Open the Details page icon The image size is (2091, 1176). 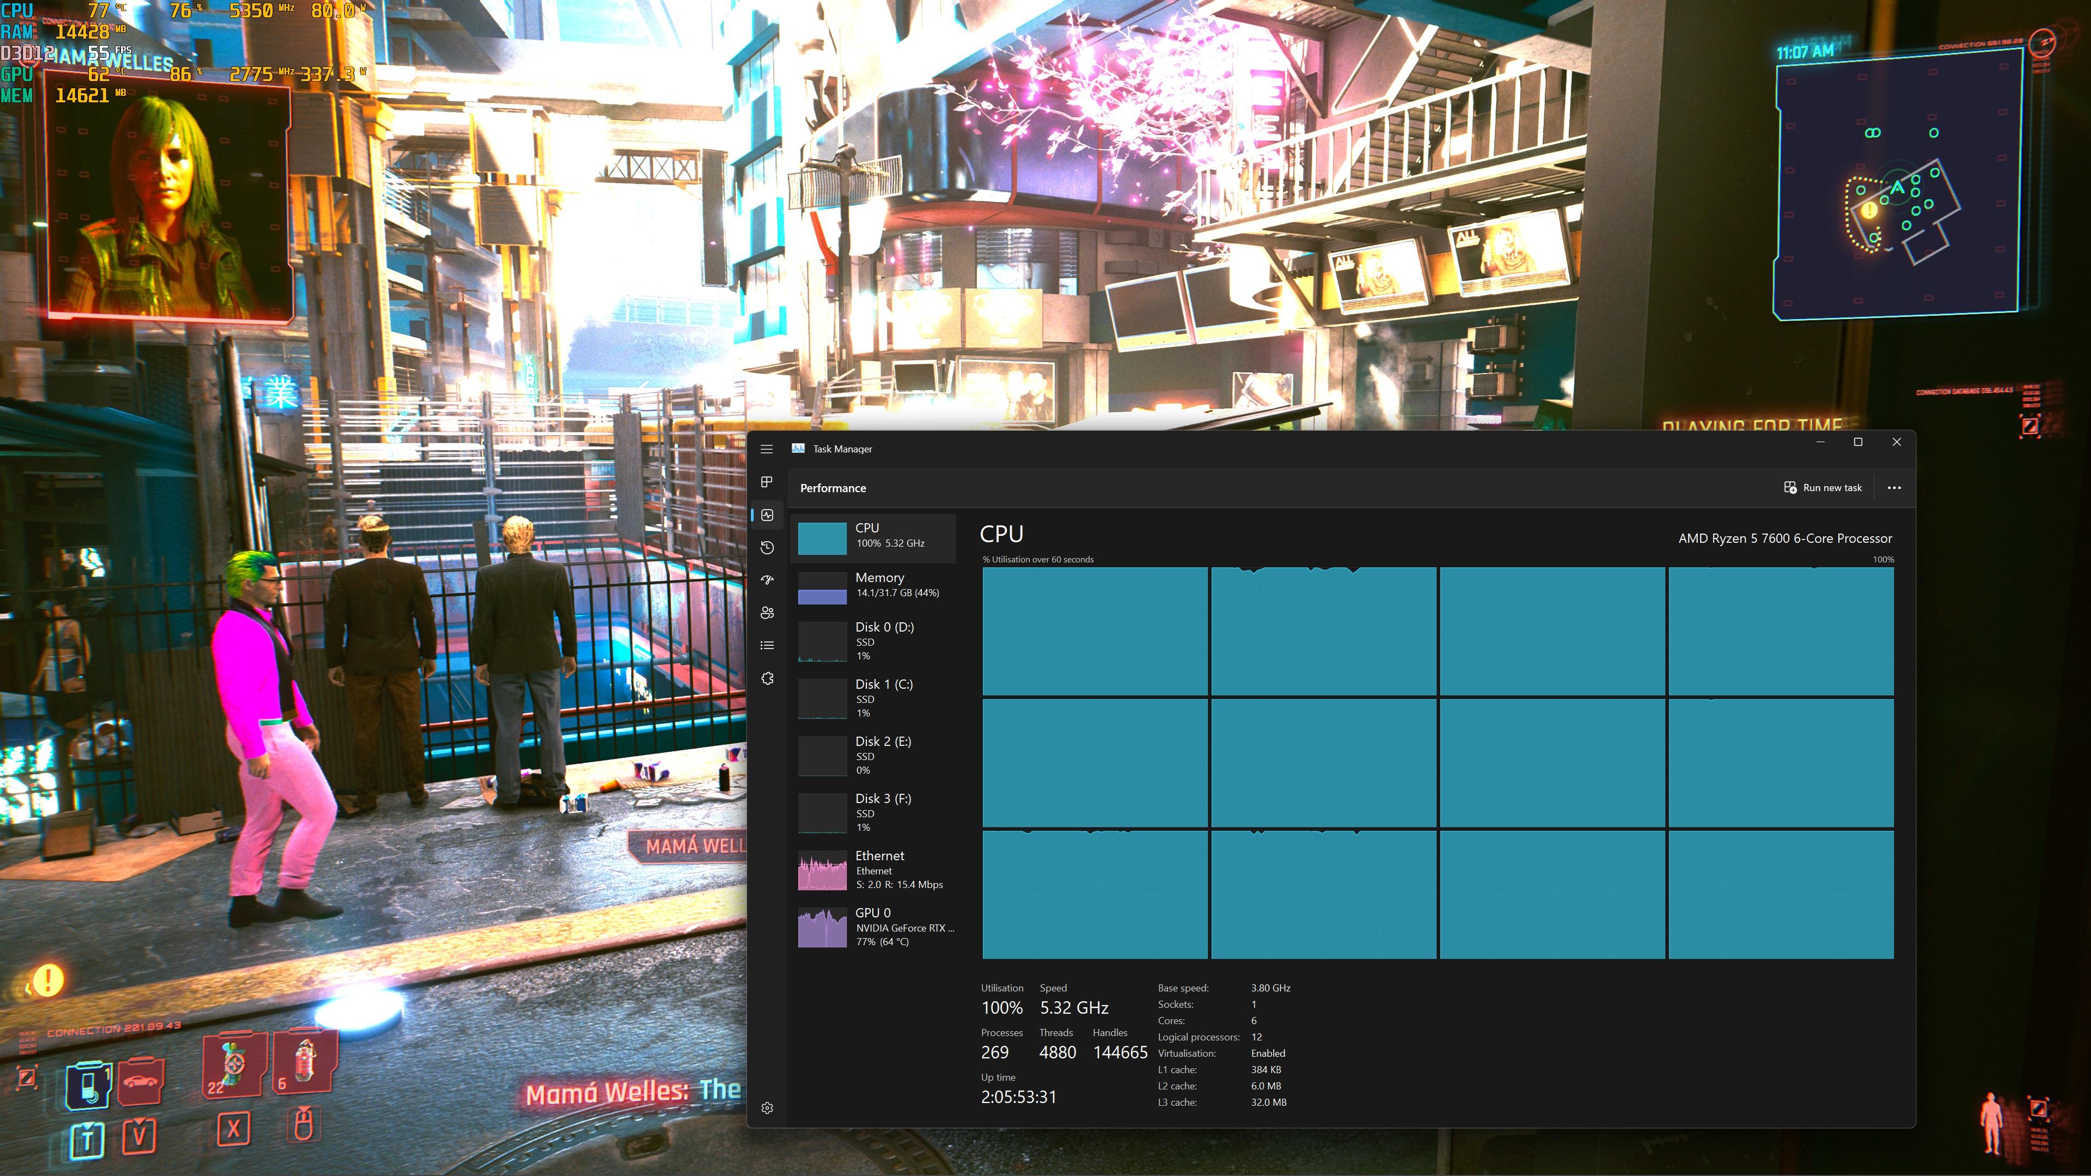766,645
